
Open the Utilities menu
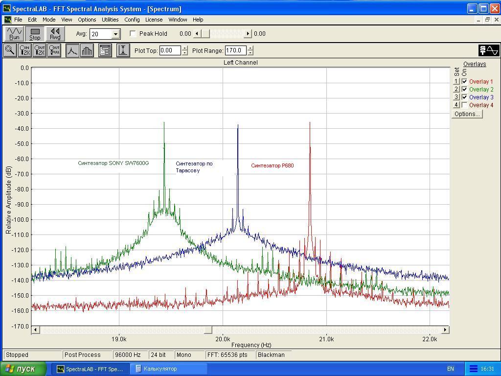[x=110, y=20]
